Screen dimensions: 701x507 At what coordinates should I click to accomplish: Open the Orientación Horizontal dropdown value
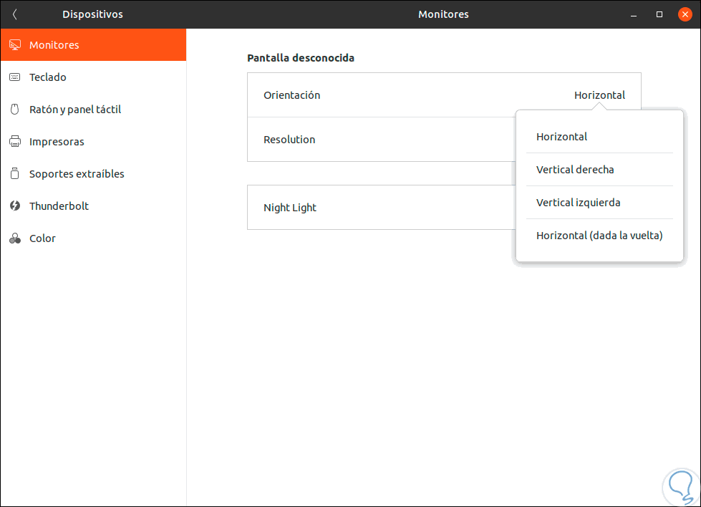[599, 95]
